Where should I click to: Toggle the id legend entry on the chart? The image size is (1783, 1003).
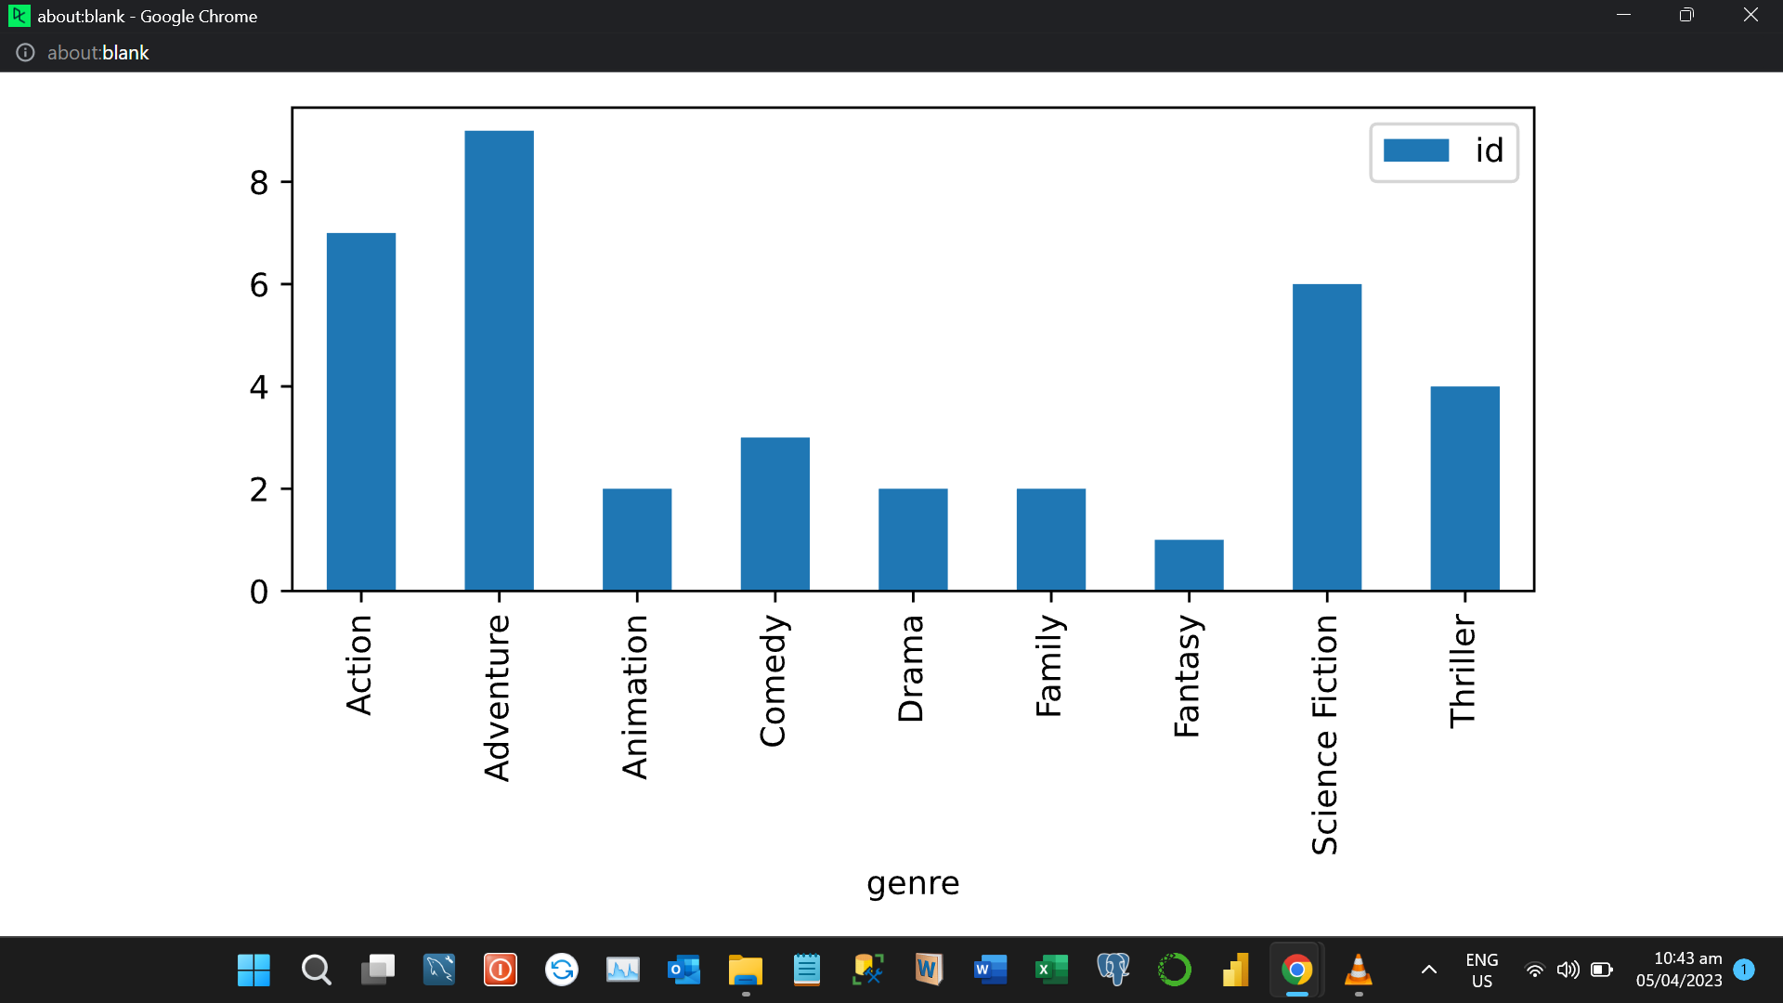click(x=1443, y=151)
